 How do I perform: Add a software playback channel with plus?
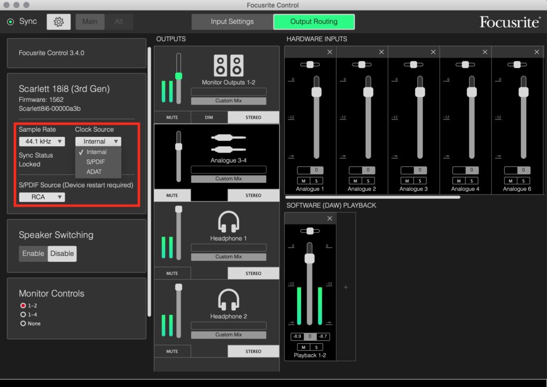[346, 287]
